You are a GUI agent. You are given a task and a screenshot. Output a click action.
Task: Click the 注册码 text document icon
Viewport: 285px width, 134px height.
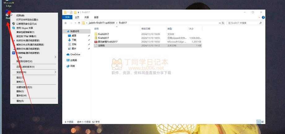click(96, 45)
